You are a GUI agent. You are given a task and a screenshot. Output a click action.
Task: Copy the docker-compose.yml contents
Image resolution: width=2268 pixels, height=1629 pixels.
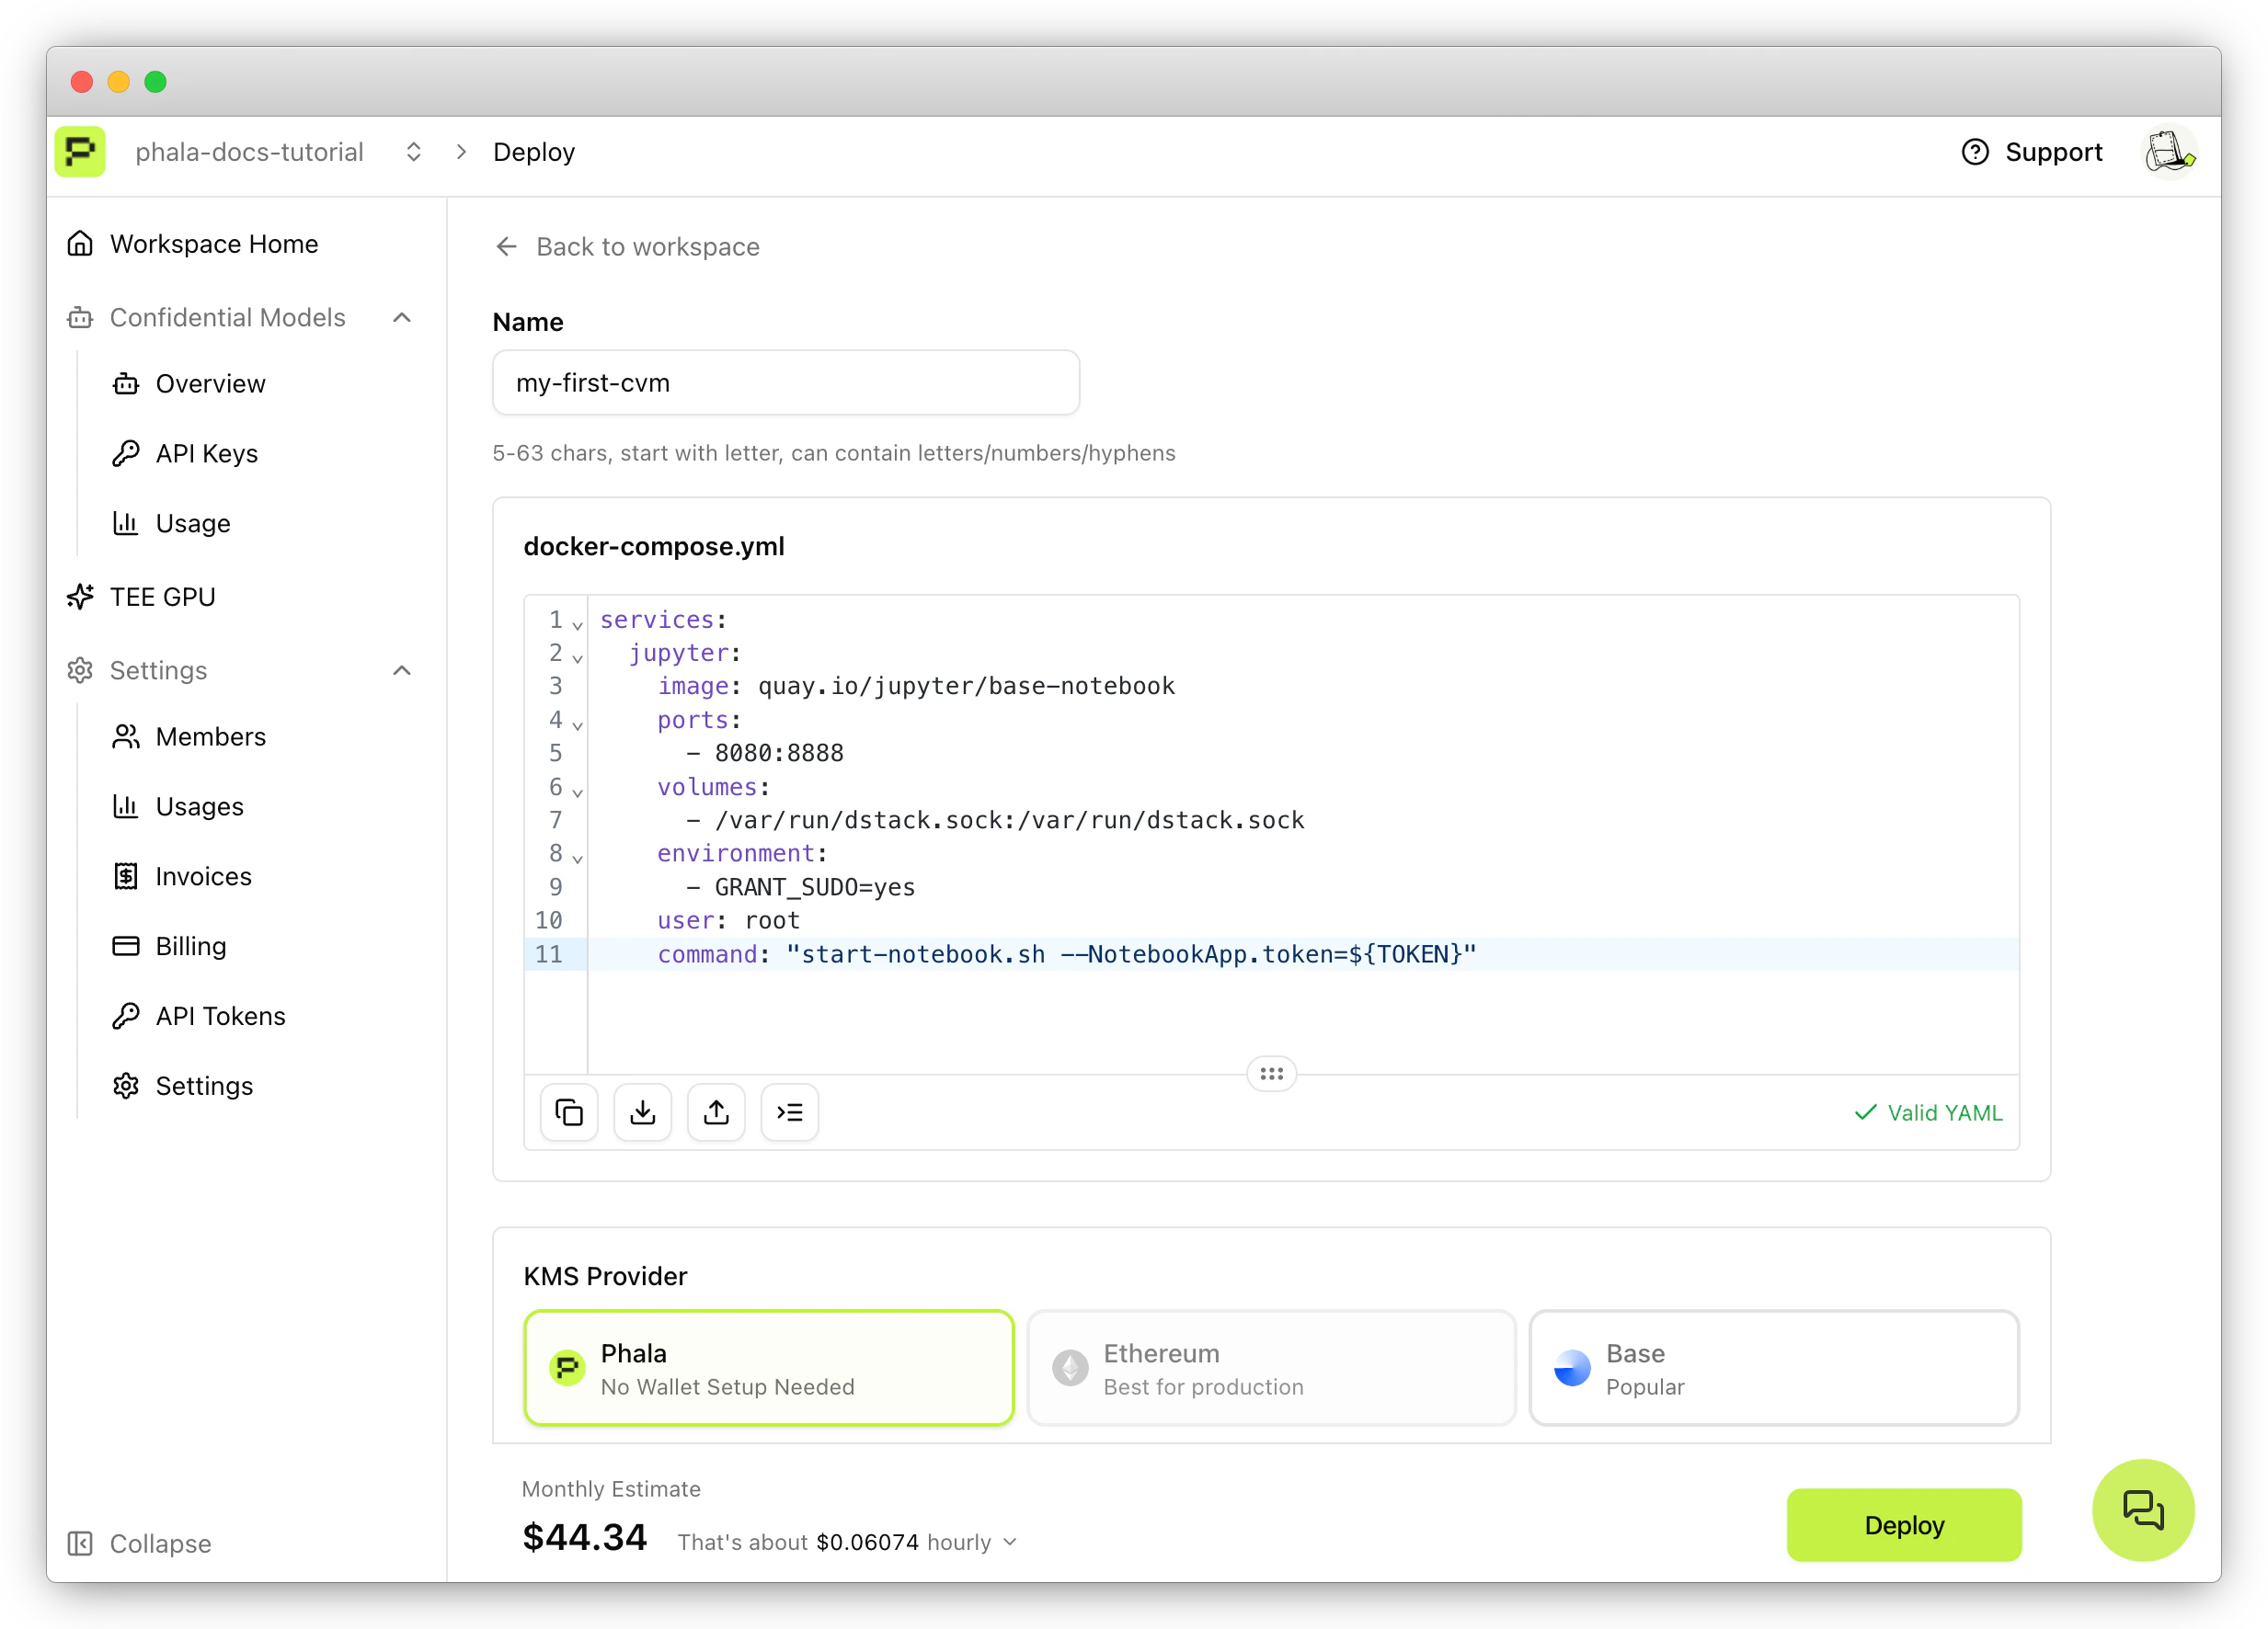click(x=568, y=1112)
